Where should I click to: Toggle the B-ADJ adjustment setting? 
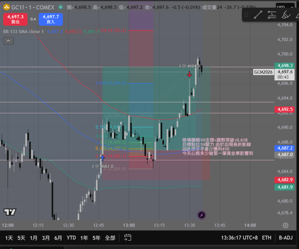[x=286, y=238]
